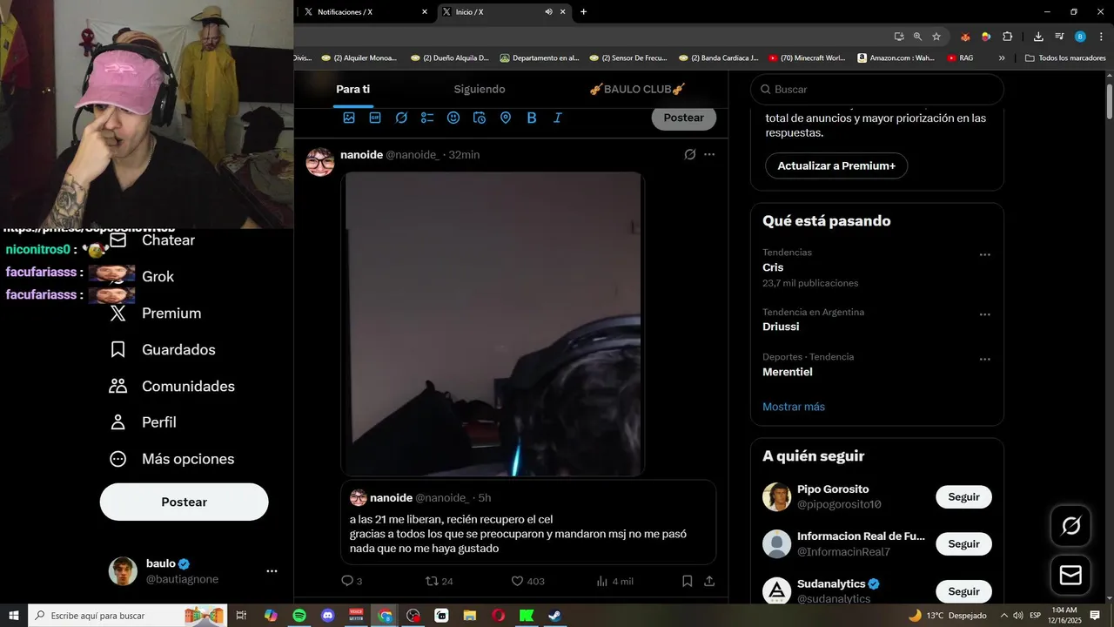Open the Windows notification center
1114x627 pixels.
pos(1095,616)
